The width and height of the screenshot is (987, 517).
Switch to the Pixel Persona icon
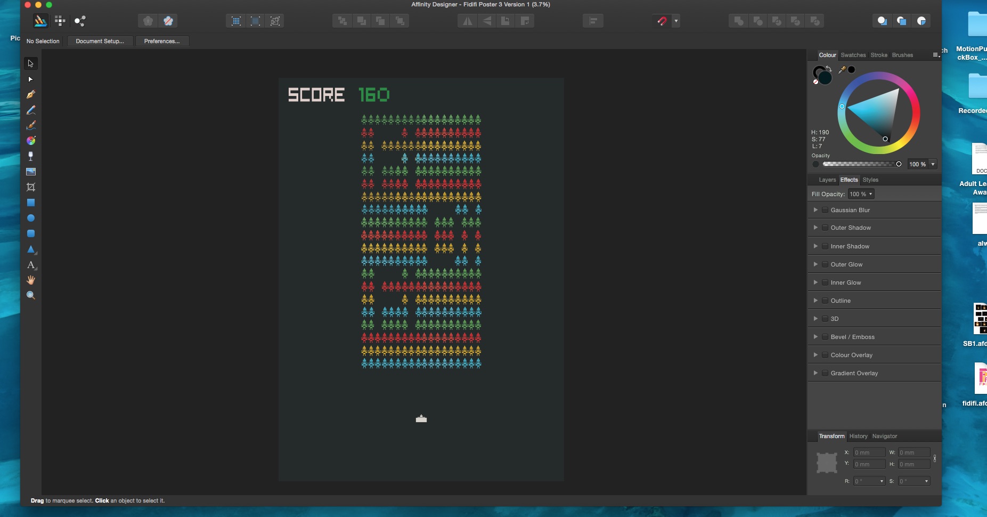click(x=60, y=21)
